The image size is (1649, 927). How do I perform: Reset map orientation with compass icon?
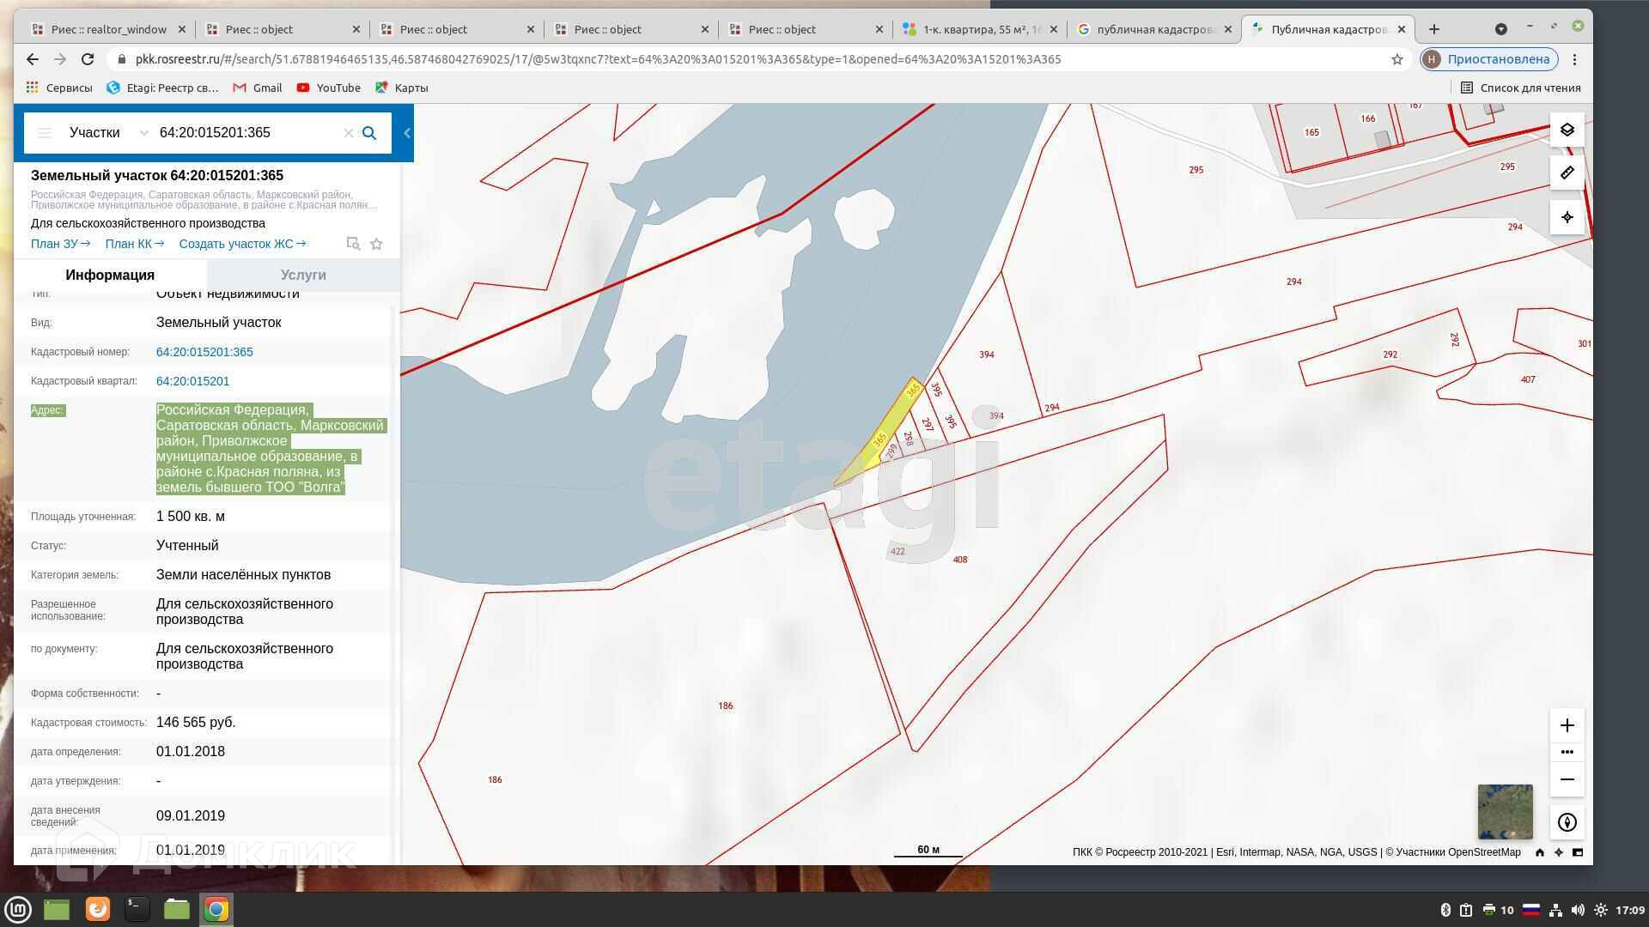click(x=1567, y=822)
